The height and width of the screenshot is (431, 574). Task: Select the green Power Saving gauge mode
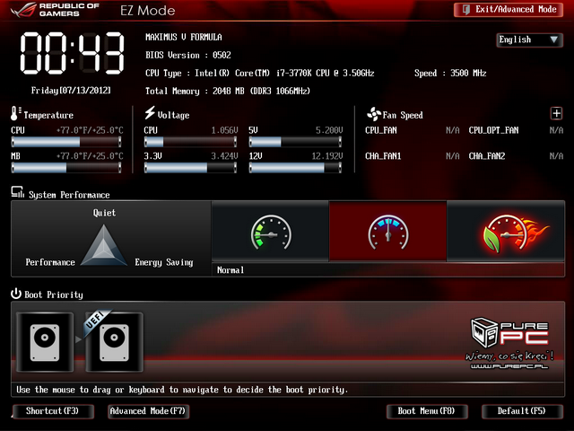270,232
